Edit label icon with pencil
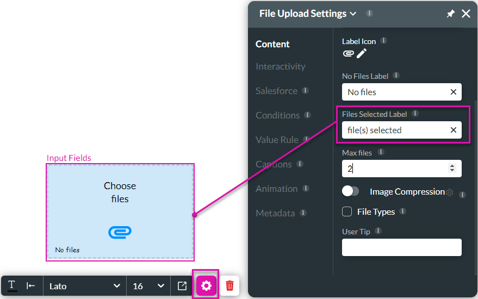 pyautogui.click(x=362, y=53)
